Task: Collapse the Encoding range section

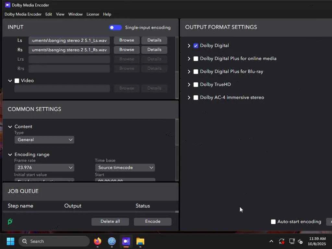Action: pos(10,155)
